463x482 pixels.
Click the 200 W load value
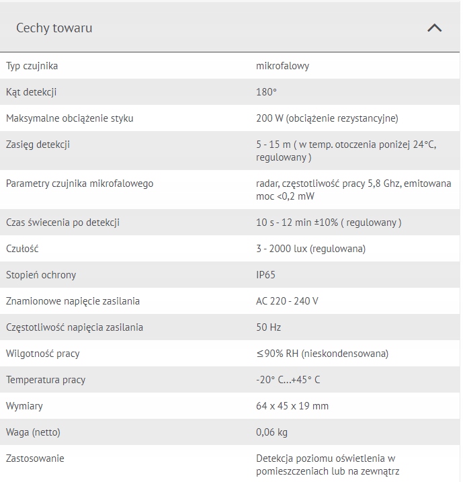pyautogui.click(x=327, y=118)
